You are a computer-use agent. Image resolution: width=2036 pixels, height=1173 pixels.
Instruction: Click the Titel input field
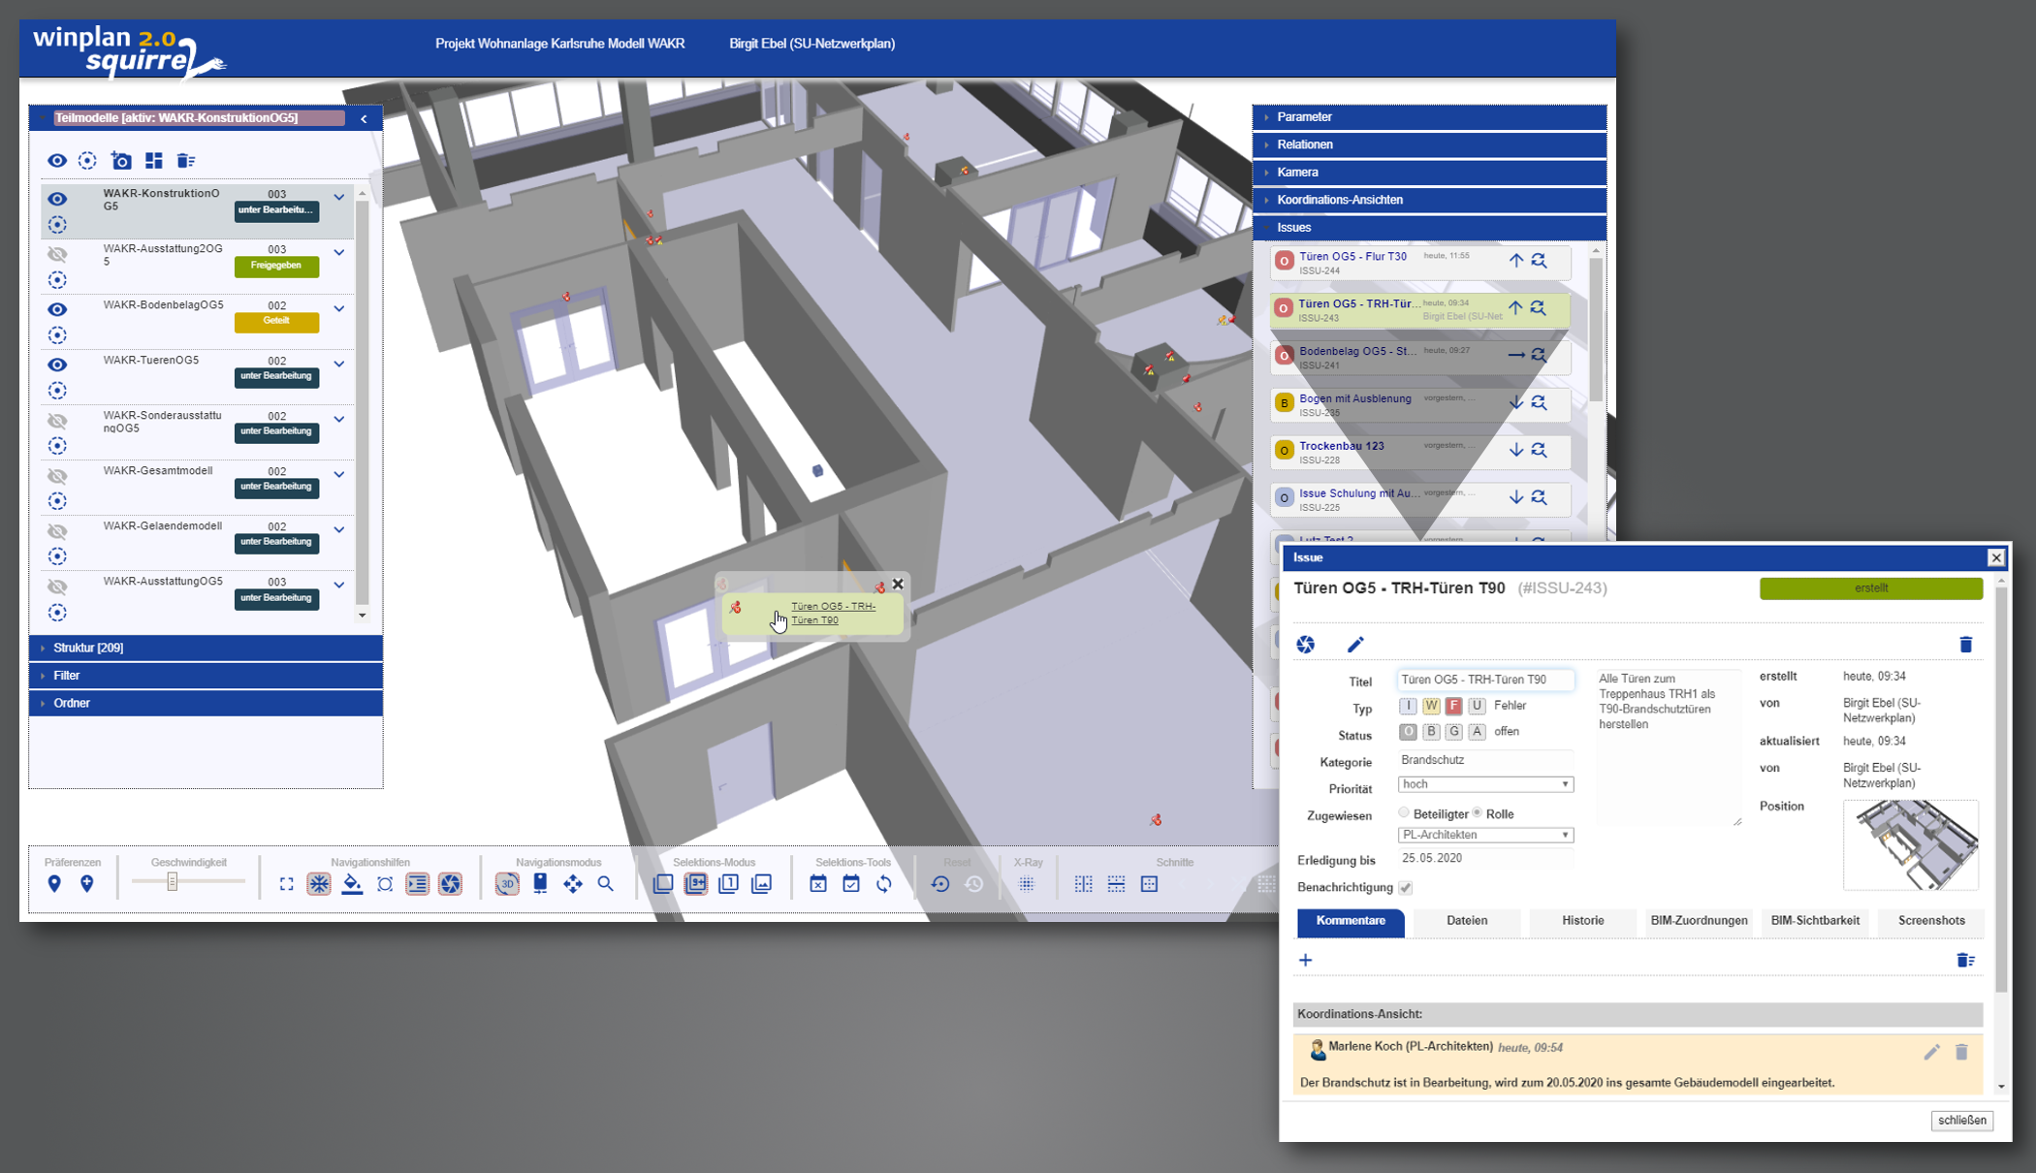coord(1485,680)
